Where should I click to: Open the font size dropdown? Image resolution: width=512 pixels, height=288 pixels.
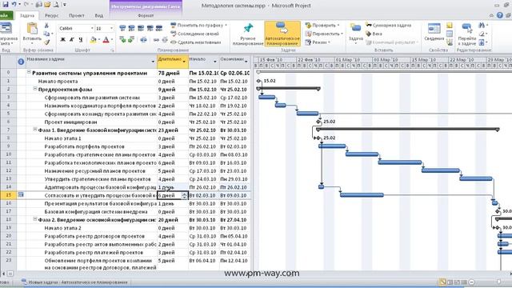tap(111, 29)
